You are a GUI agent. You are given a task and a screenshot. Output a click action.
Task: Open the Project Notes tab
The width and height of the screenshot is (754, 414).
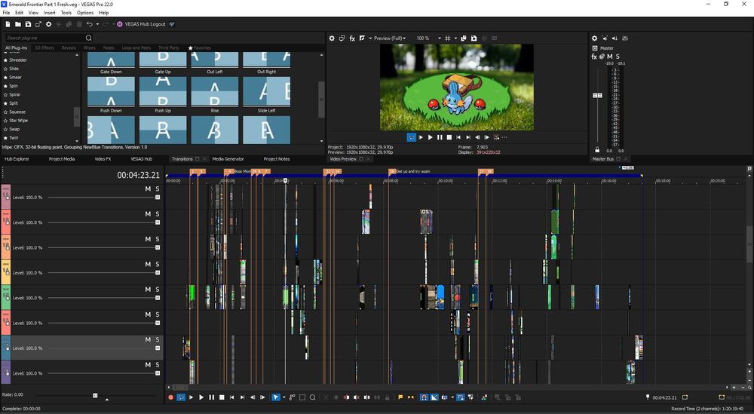pos(277,158)
